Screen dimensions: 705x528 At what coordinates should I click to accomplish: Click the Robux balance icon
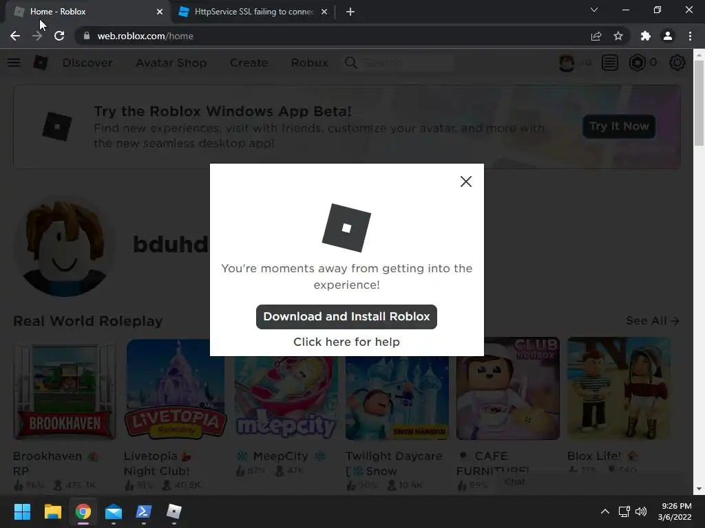click(637, 63)
